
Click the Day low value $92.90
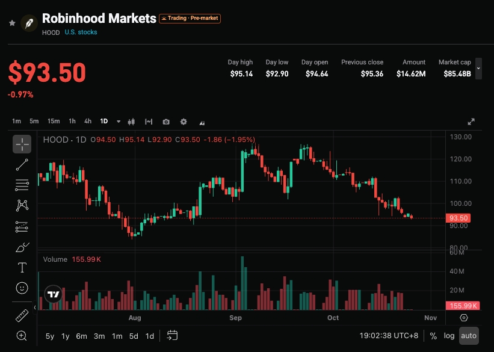point(277,74)
